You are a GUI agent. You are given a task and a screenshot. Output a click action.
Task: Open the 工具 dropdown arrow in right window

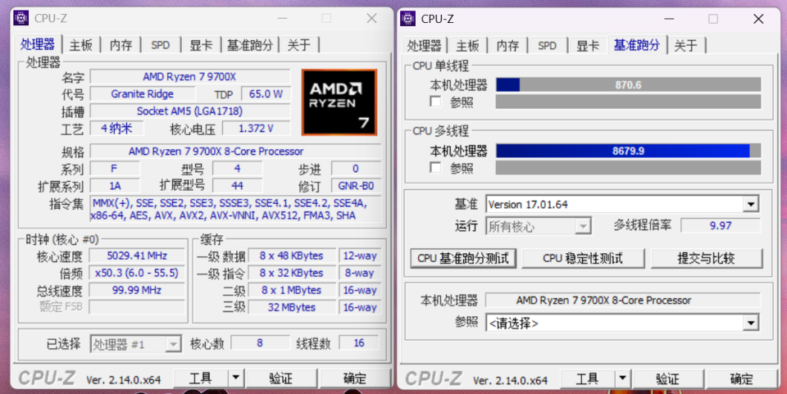[x=623, y=378]
